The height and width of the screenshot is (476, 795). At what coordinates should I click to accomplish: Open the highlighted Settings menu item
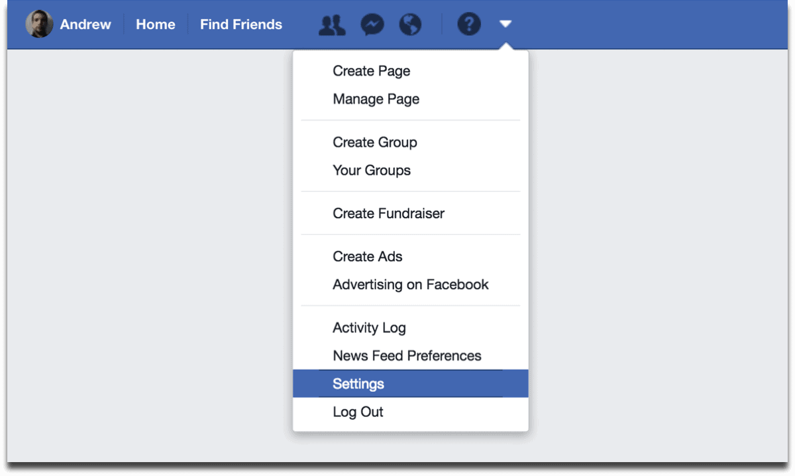358,384
